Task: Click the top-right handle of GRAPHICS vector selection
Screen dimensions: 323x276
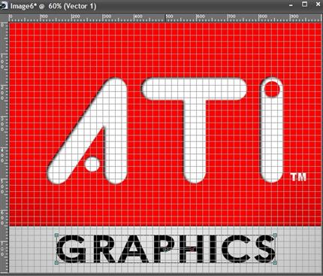Action: (275, 235)
